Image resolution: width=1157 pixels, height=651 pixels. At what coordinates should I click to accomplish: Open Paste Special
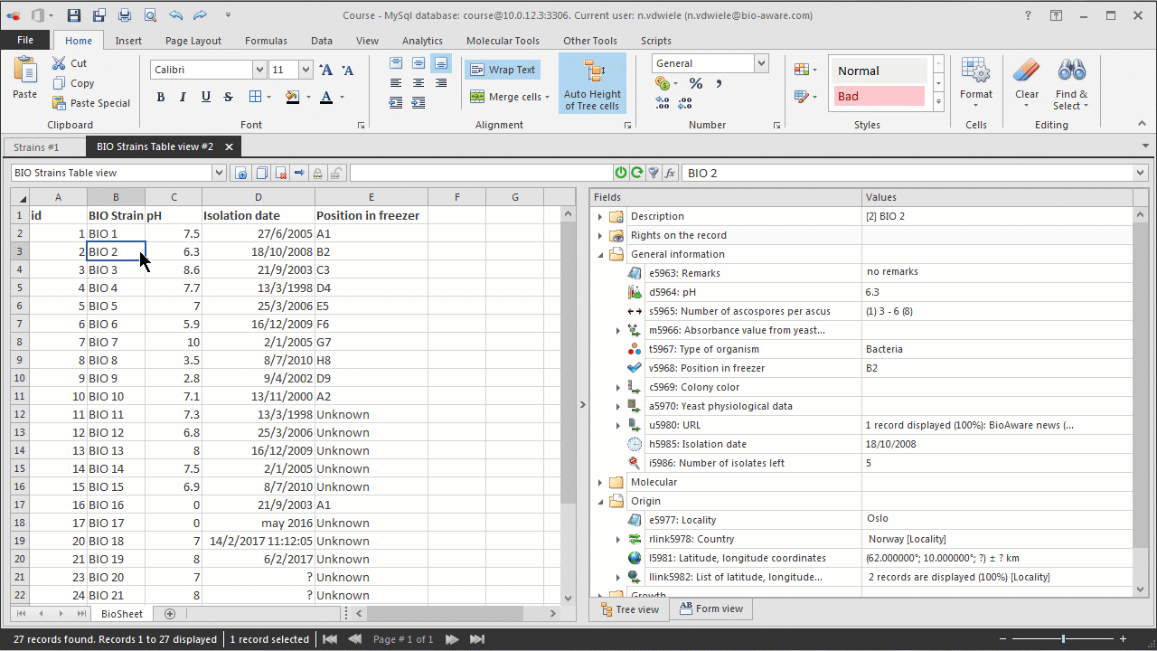pos(91,103)
